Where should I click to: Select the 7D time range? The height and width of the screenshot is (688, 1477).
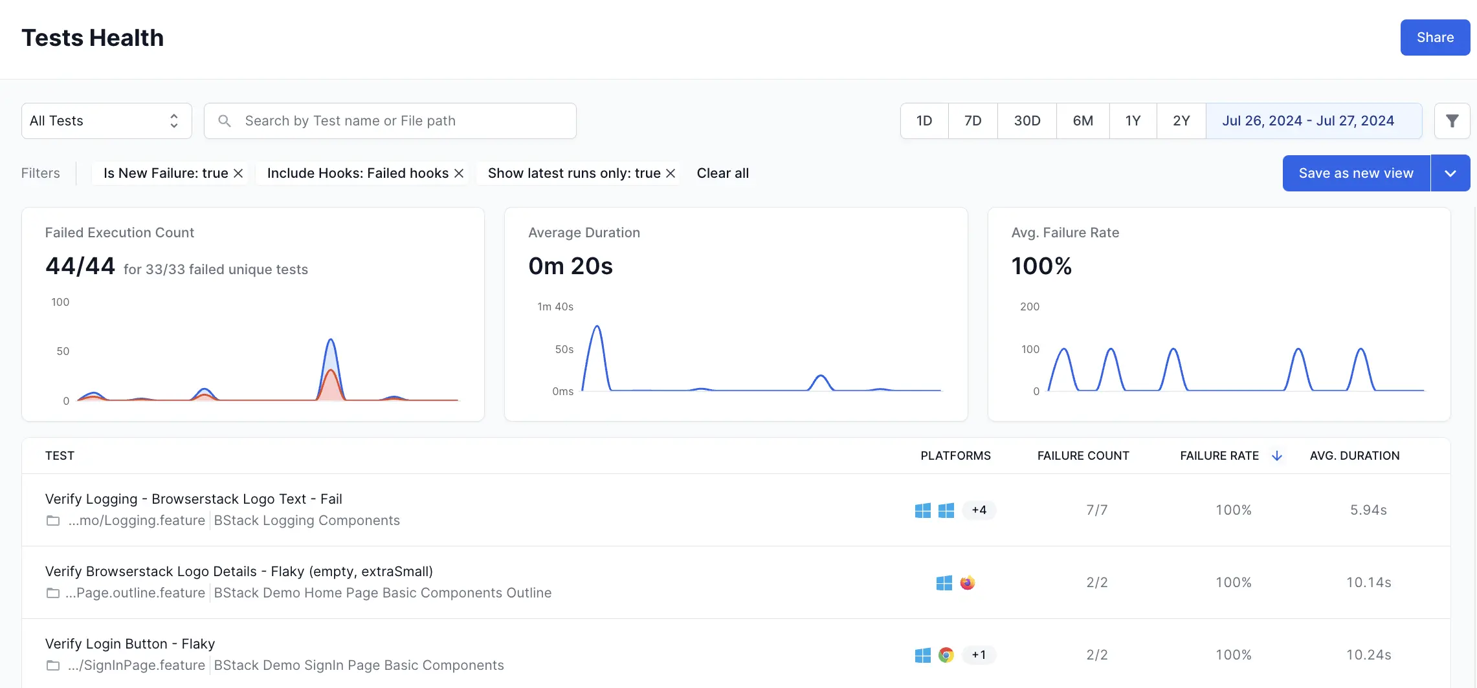point(972,121)
